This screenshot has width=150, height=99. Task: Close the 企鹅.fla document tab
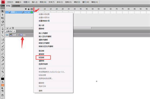click(x=14, y=31)
